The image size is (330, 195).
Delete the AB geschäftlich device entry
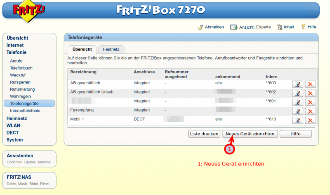click(x=310, y=84)
